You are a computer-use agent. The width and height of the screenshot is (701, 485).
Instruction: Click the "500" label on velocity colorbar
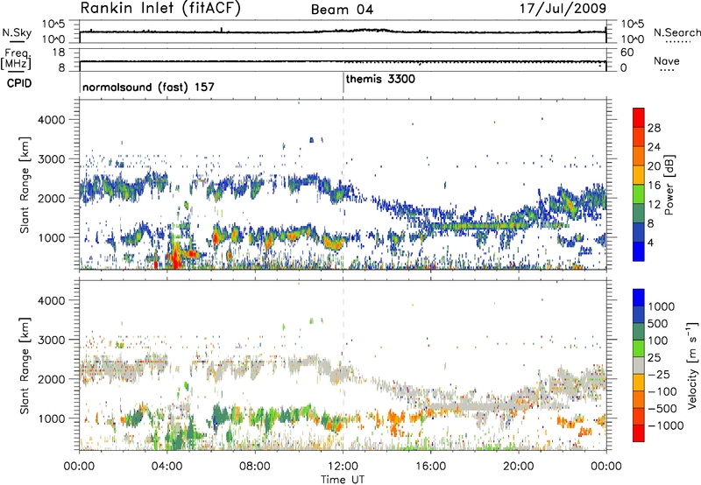click(658, 323)
